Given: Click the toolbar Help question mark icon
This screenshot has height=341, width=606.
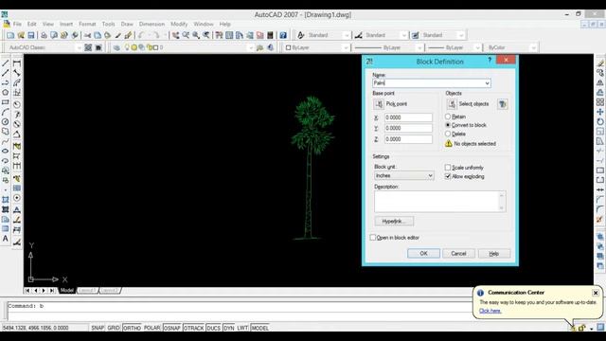Looking at the screenshot, I should (x=283, y=35).
